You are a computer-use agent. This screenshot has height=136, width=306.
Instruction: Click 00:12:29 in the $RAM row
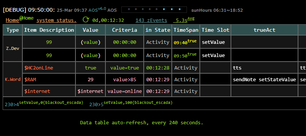(158, 79)
